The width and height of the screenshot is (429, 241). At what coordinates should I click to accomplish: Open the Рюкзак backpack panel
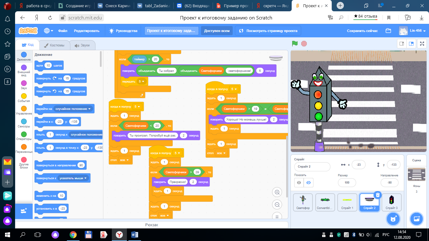pyautogui.click(x=152, y=225)
